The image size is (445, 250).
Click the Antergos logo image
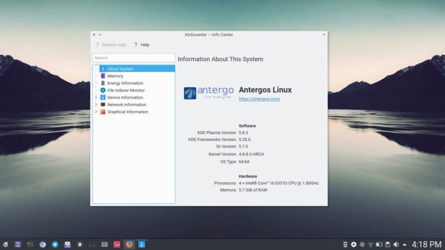209,93
